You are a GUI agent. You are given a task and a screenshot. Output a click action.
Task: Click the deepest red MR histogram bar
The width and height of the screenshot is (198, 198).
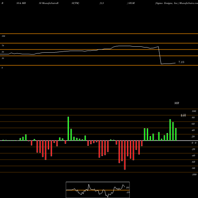[x=125, y=155]
